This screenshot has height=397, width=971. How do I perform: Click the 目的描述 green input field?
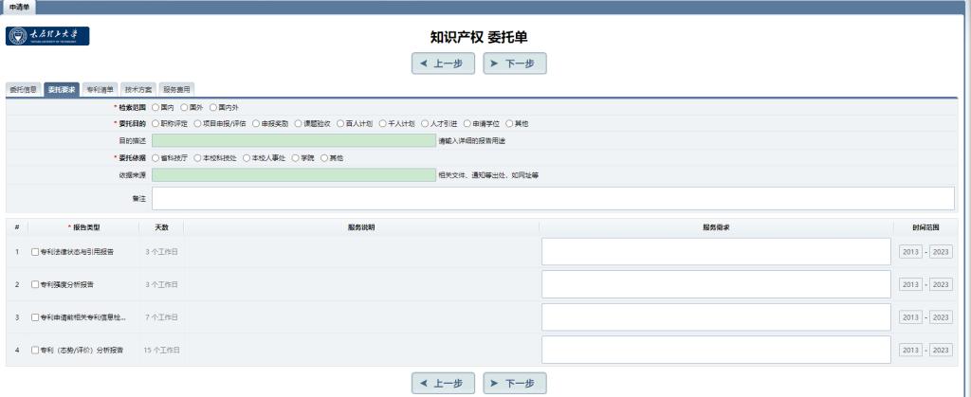tap(294, 140)
